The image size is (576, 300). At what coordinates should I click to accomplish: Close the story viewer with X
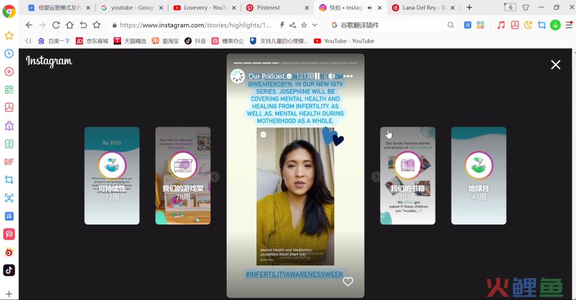(555, 65)
